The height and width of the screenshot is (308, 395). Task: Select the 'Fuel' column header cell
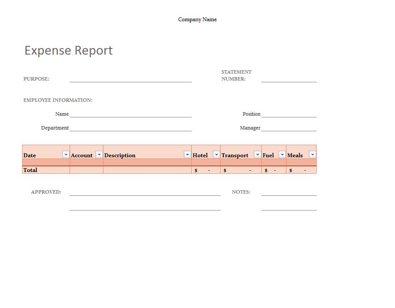click(274, 152)
